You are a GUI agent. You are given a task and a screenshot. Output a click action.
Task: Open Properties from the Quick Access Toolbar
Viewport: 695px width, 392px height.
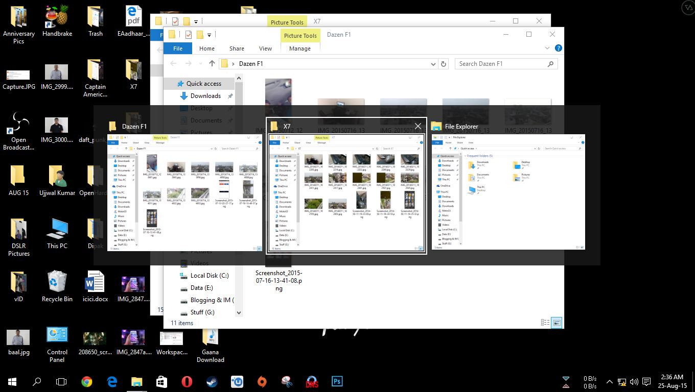pos(188,35)
